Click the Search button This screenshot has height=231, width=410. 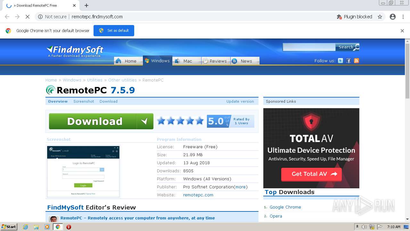pyautogui.click(x=347, y=47)
